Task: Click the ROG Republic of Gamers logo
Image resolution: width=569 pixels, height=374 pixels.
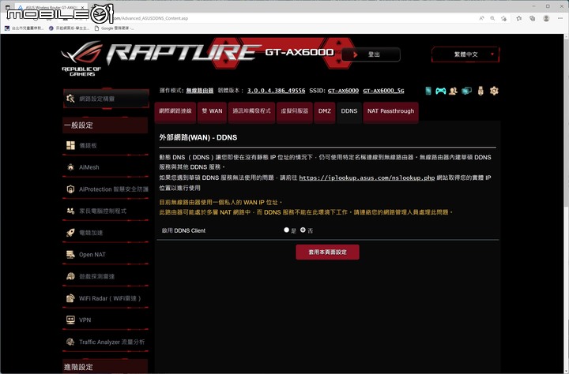Action: [81, 58]
